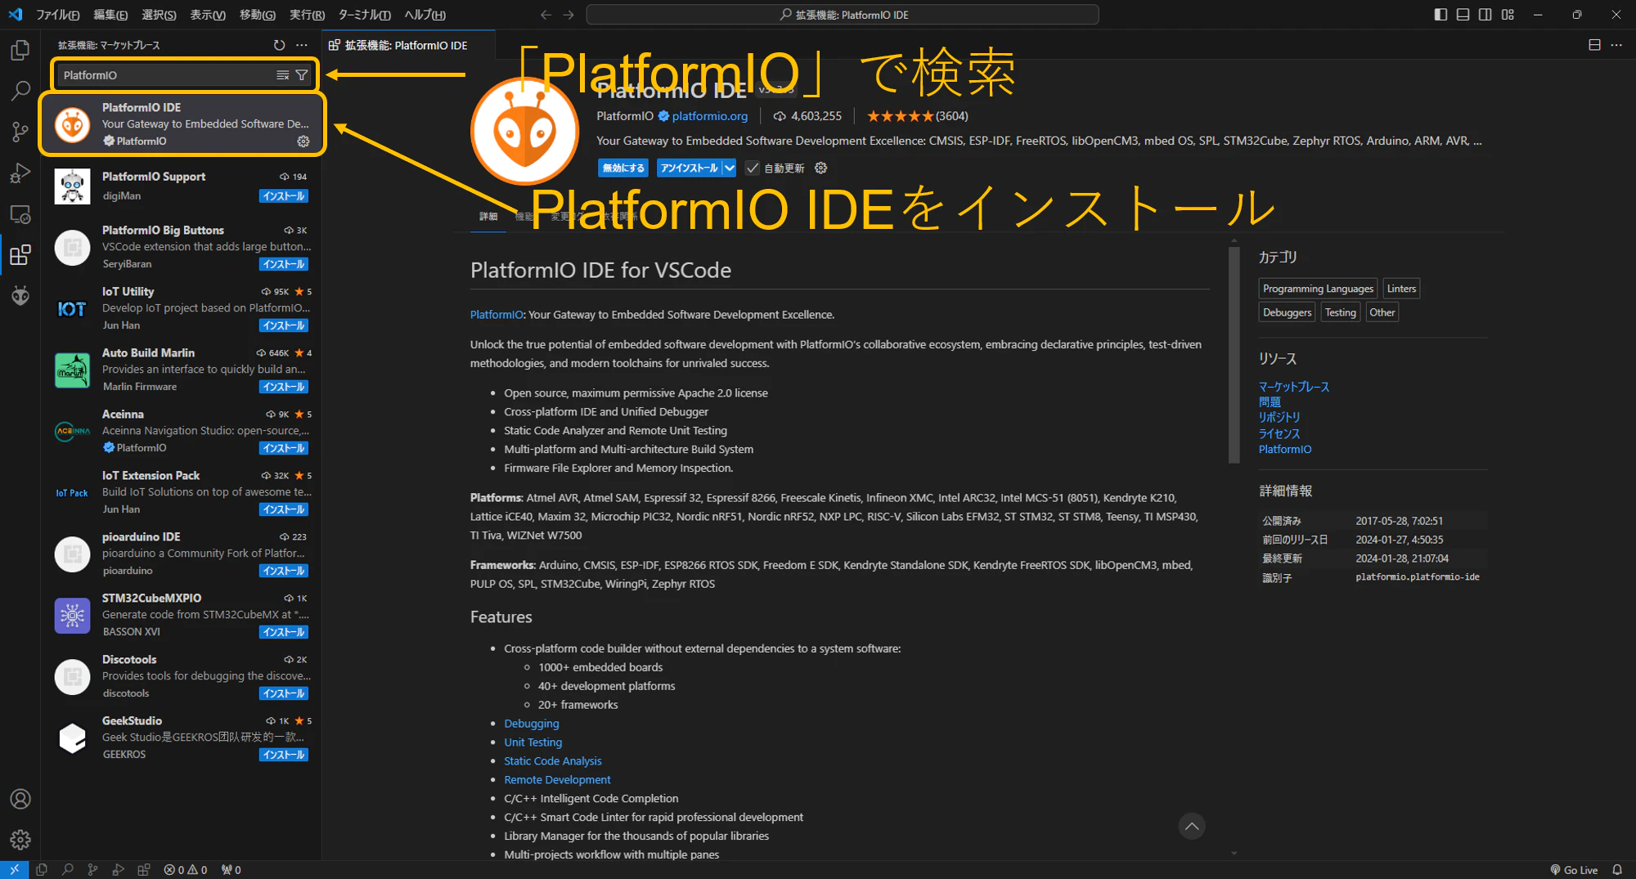Open the Selection menu
Screen dimensions: 1636x879
(159, 15)
